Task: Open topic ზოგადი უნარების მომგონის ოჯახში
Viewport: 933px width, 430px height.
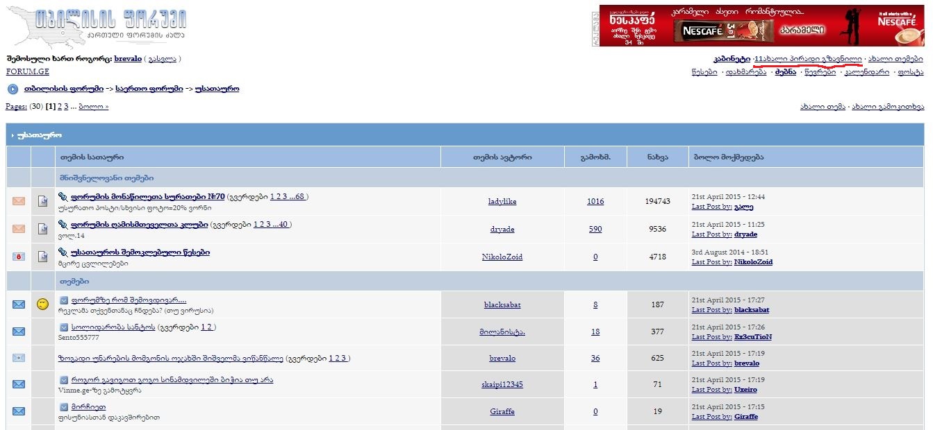Action: point(171,359)
